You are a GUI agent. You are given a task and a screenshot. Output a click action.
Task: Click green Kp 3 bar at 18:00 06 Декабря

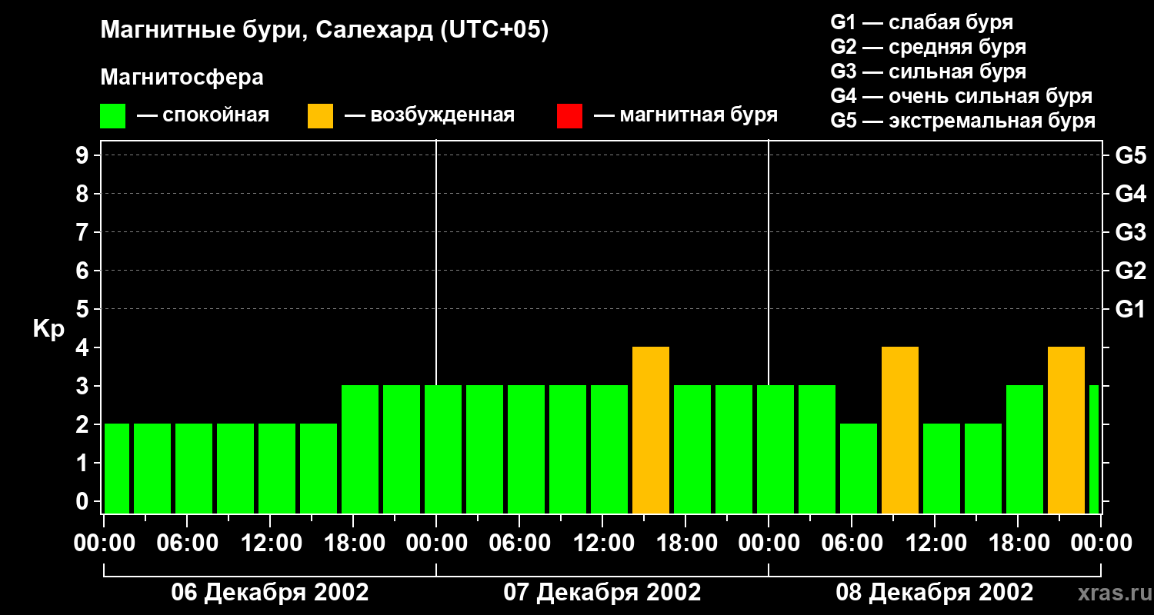click(360, 450)
